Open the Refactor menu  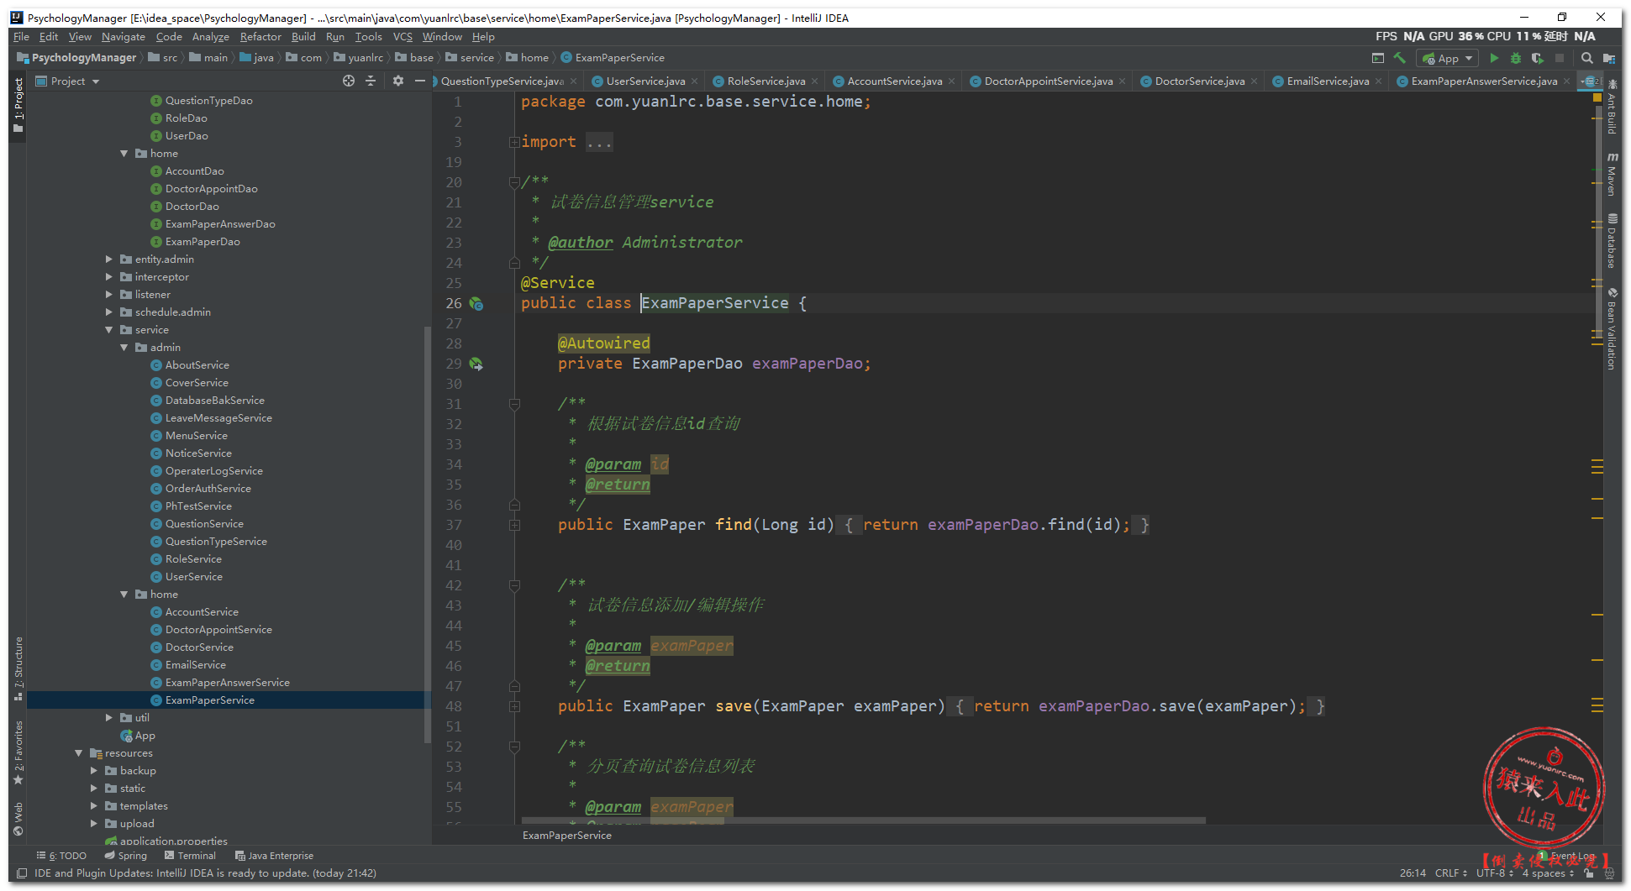click(x=260, y=37)
